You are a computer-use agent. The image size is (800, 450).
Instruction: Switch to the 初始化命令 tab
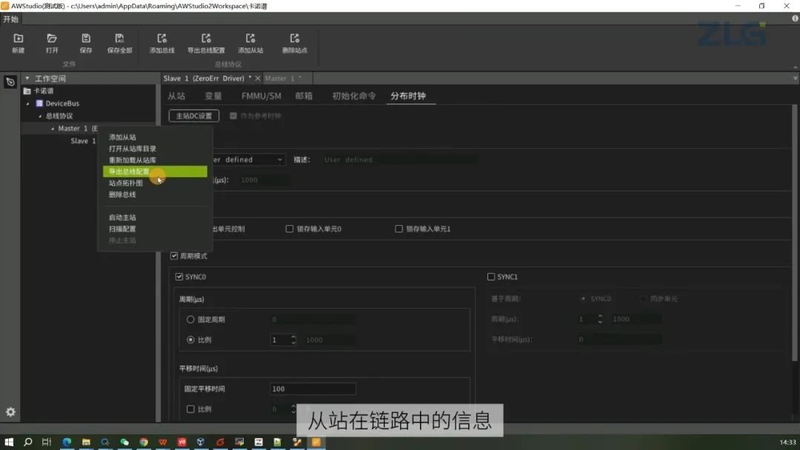pyautogui.click(x=354, y=95)
